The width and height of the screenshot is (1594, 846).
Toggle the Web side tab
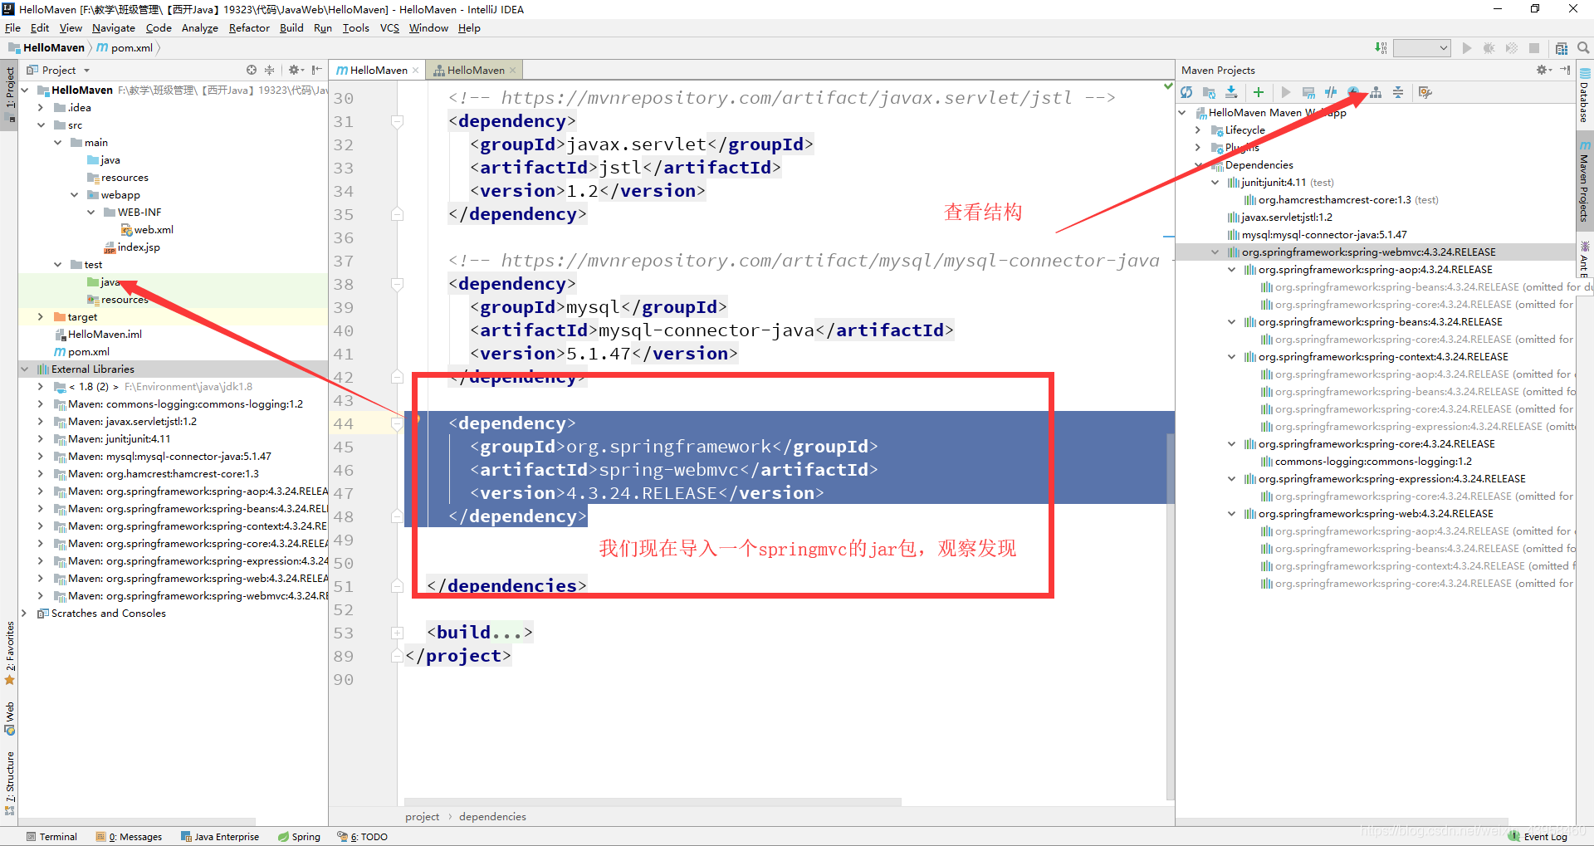[9, 718]
